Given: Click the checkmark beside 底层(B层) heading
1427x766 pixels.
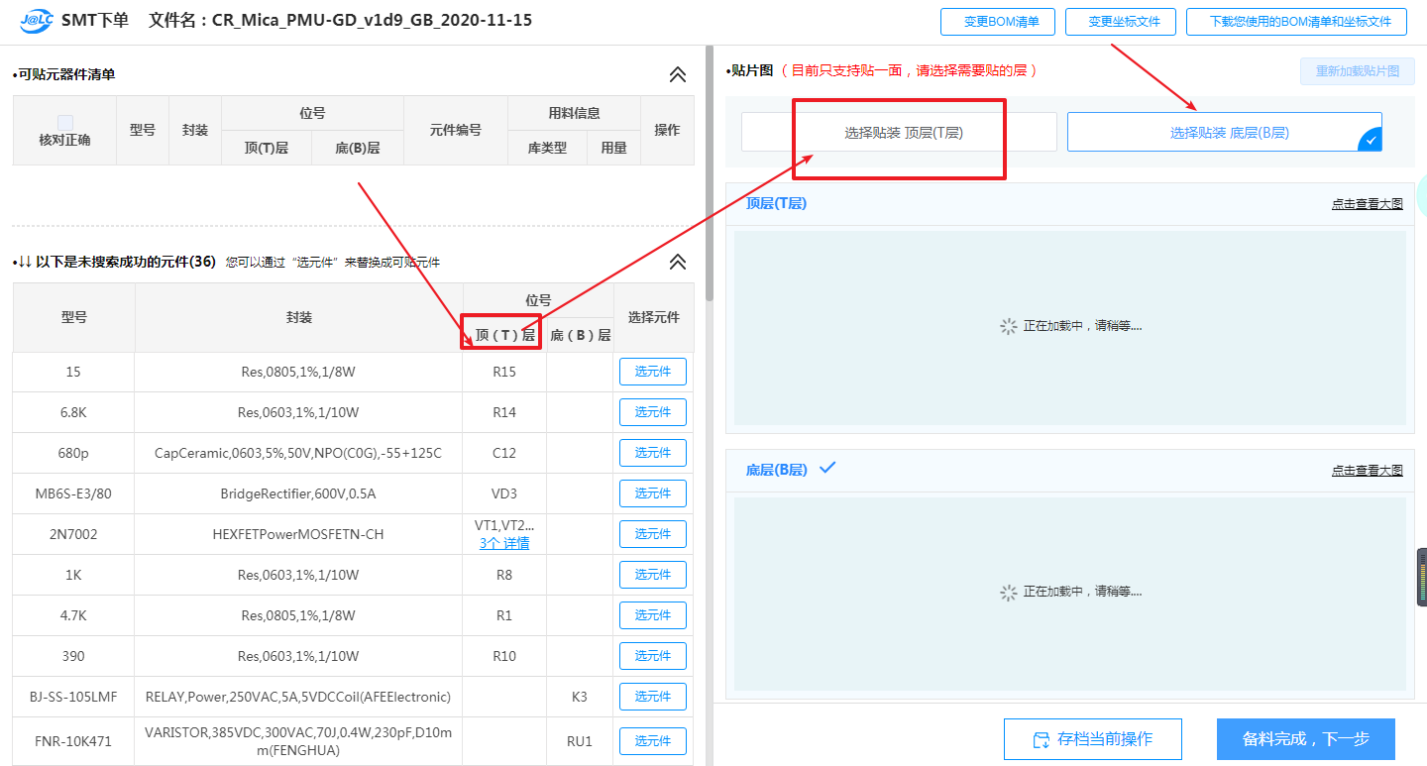Looking at the screenshot, I should [827, 468].
